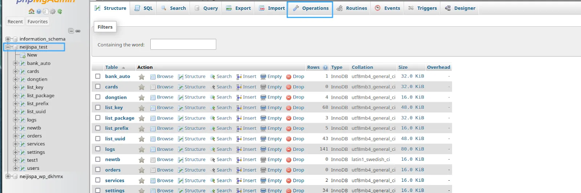Viewport: 581px width, 193px height.
Task: Open newtb in navigation tree
Action: [x=34, y=128]
